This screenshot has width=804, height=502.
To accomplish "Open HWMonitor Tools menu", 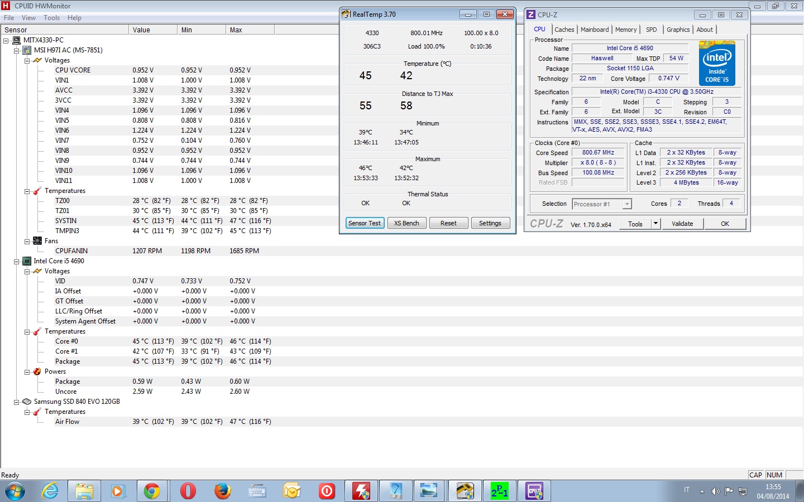I will click(x=51, y=18).
